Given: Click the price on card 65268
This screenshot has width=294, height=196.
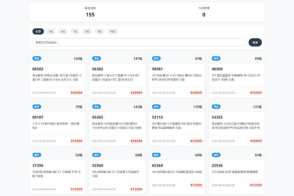Looking at the screenshot, I should pyautogui.click(x=196, y=185).
